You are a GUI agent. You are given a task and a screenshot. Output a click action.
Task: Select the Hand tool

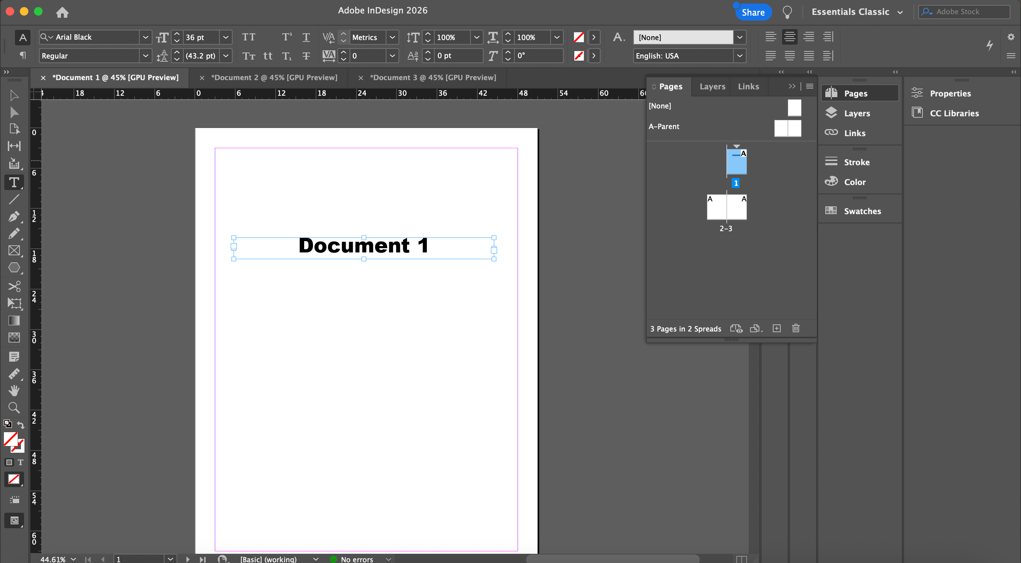pyautogui.click(x=14, y=391)
